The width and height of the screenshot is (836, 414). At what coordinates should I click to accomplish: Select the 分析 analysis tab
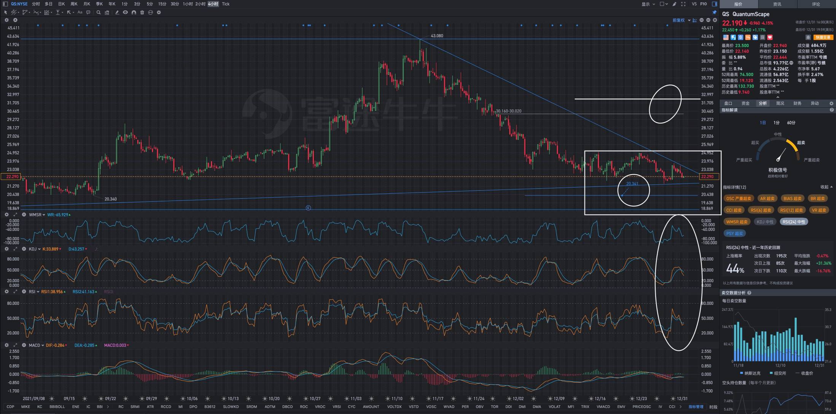763,103
